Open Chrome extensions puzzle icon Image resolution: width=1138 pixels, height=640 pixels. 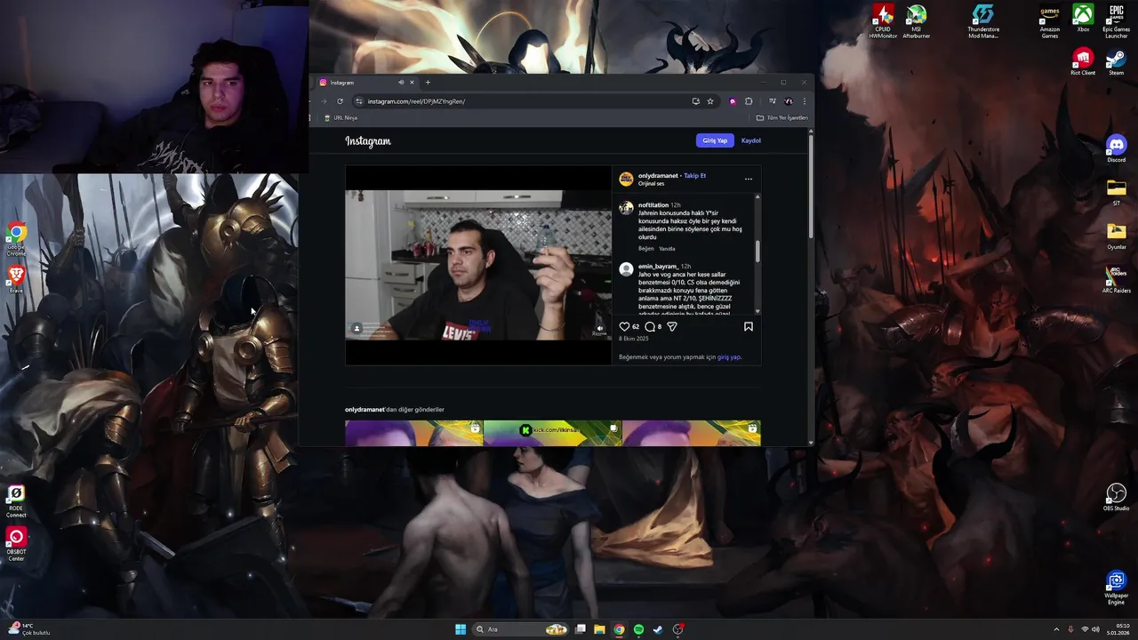(749, 101)
